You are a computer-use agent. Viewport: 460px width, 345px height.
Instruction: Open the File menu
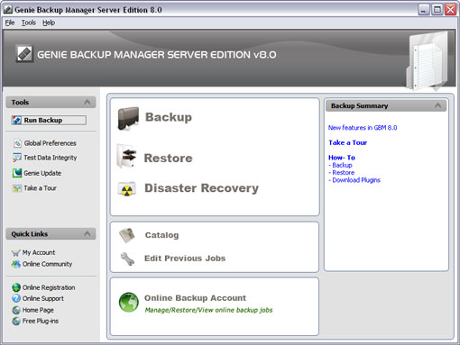point(10,23)
